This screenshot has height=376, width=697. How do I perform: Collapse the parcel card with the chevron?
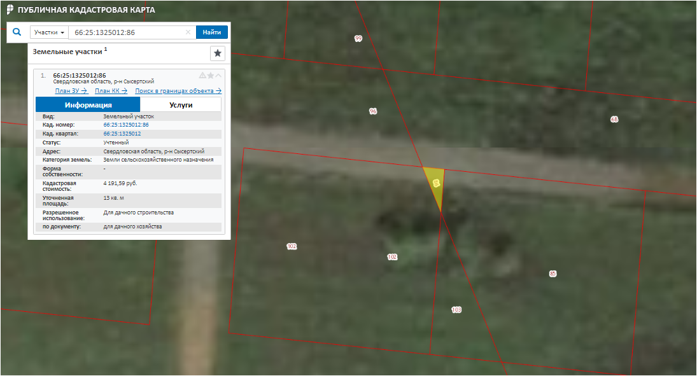[x=219, y=76]
